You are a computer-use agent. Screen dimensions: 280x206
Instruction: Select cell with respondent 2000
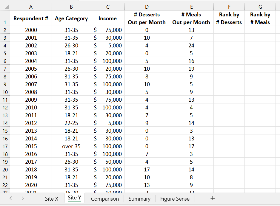31,30
